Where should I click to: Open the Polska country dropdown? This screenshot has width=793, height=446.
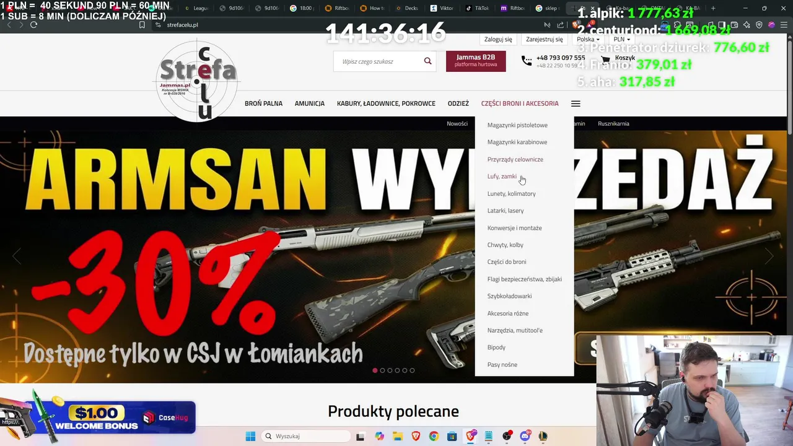tap(588, 39)
